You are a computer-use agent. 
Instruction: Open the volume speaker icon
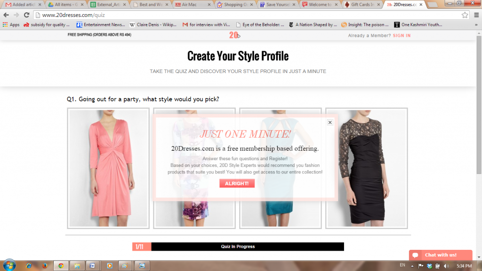[x=446, y=266]
